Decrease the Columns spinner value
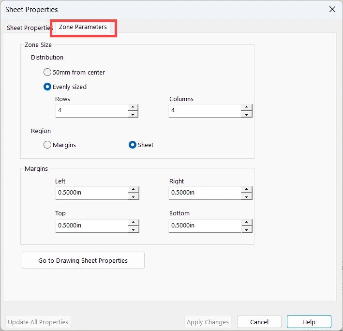This screenshot has height=331, width=343. coord(247,114)
